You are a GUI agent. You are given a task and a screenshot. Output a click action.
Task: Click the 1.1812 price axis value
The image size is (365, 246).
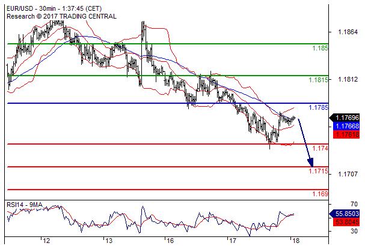[348, 79]
